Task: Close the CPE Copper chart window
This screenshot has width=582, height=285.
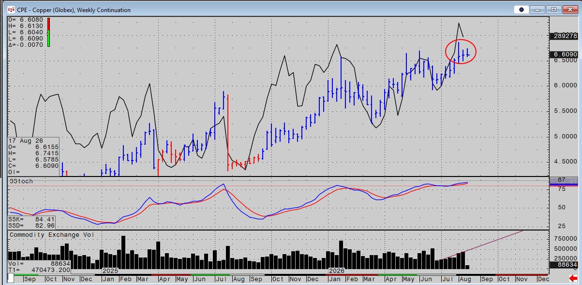Action: click(x=569, y=9)
